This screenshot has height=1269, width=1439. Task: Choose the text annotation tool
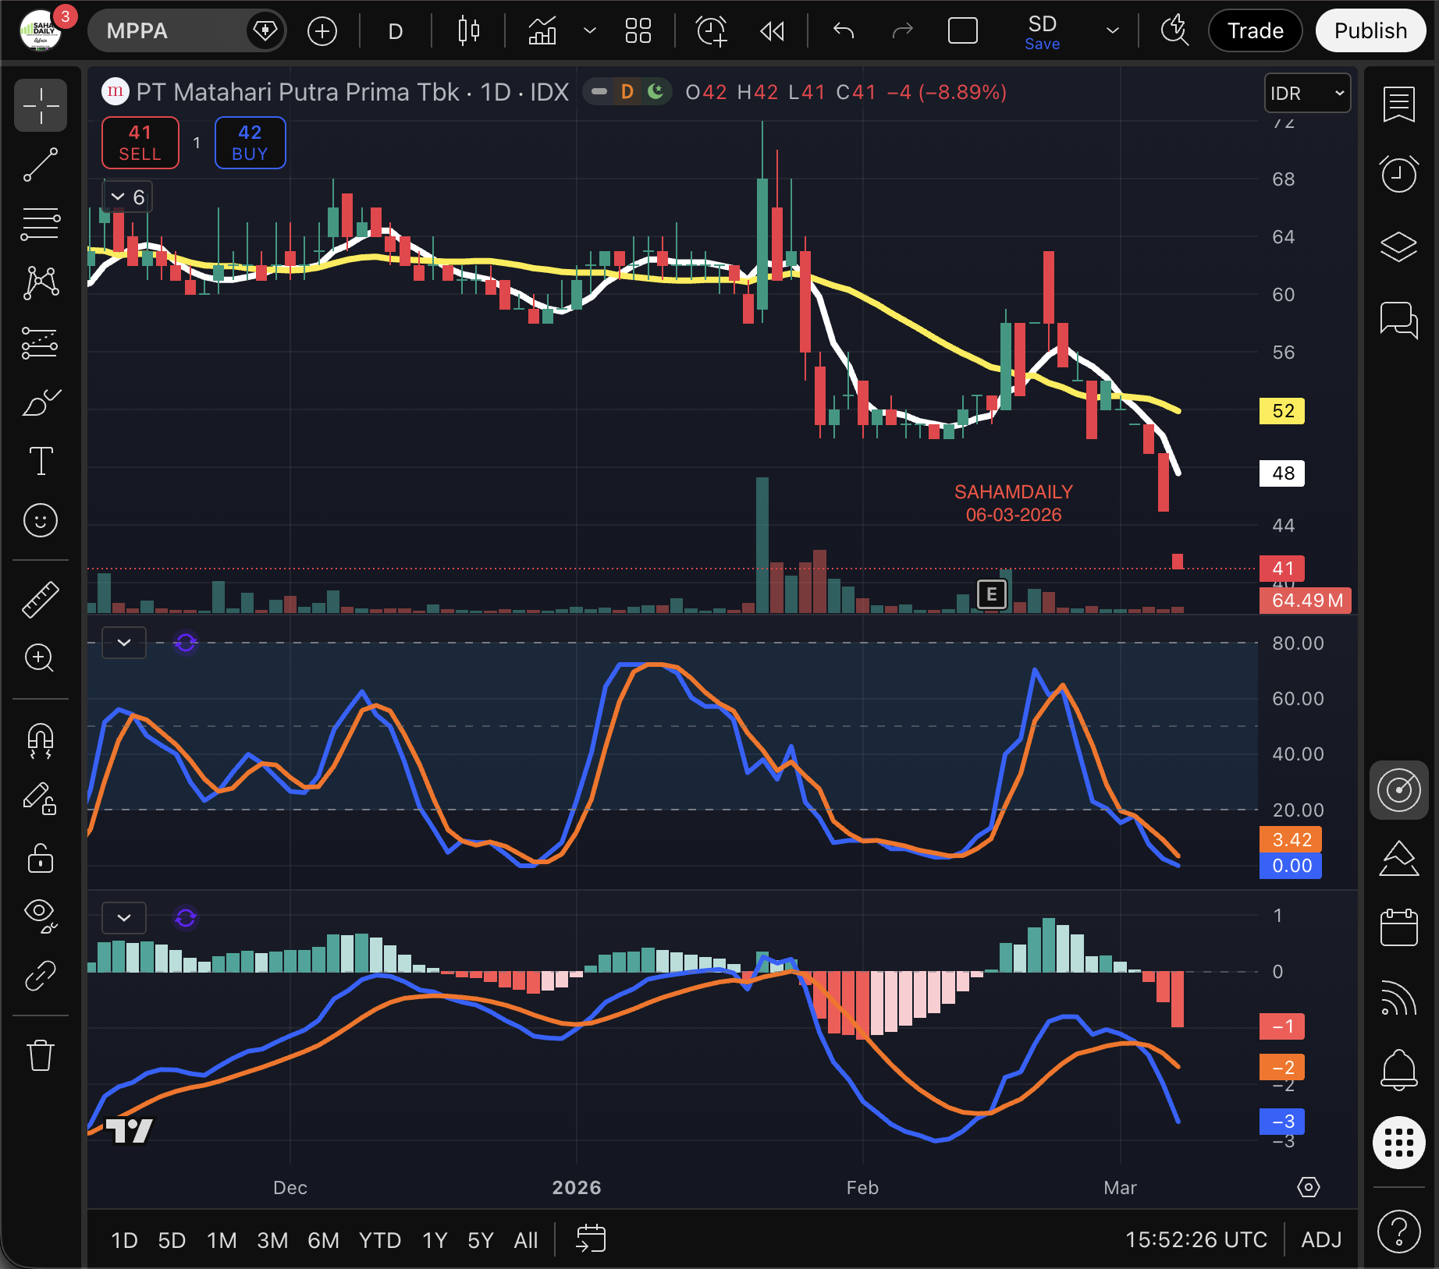41,460
